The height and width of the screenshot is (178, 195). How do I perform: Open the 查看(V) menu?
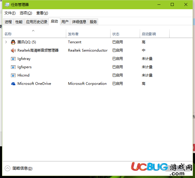(x=42, y=13)
